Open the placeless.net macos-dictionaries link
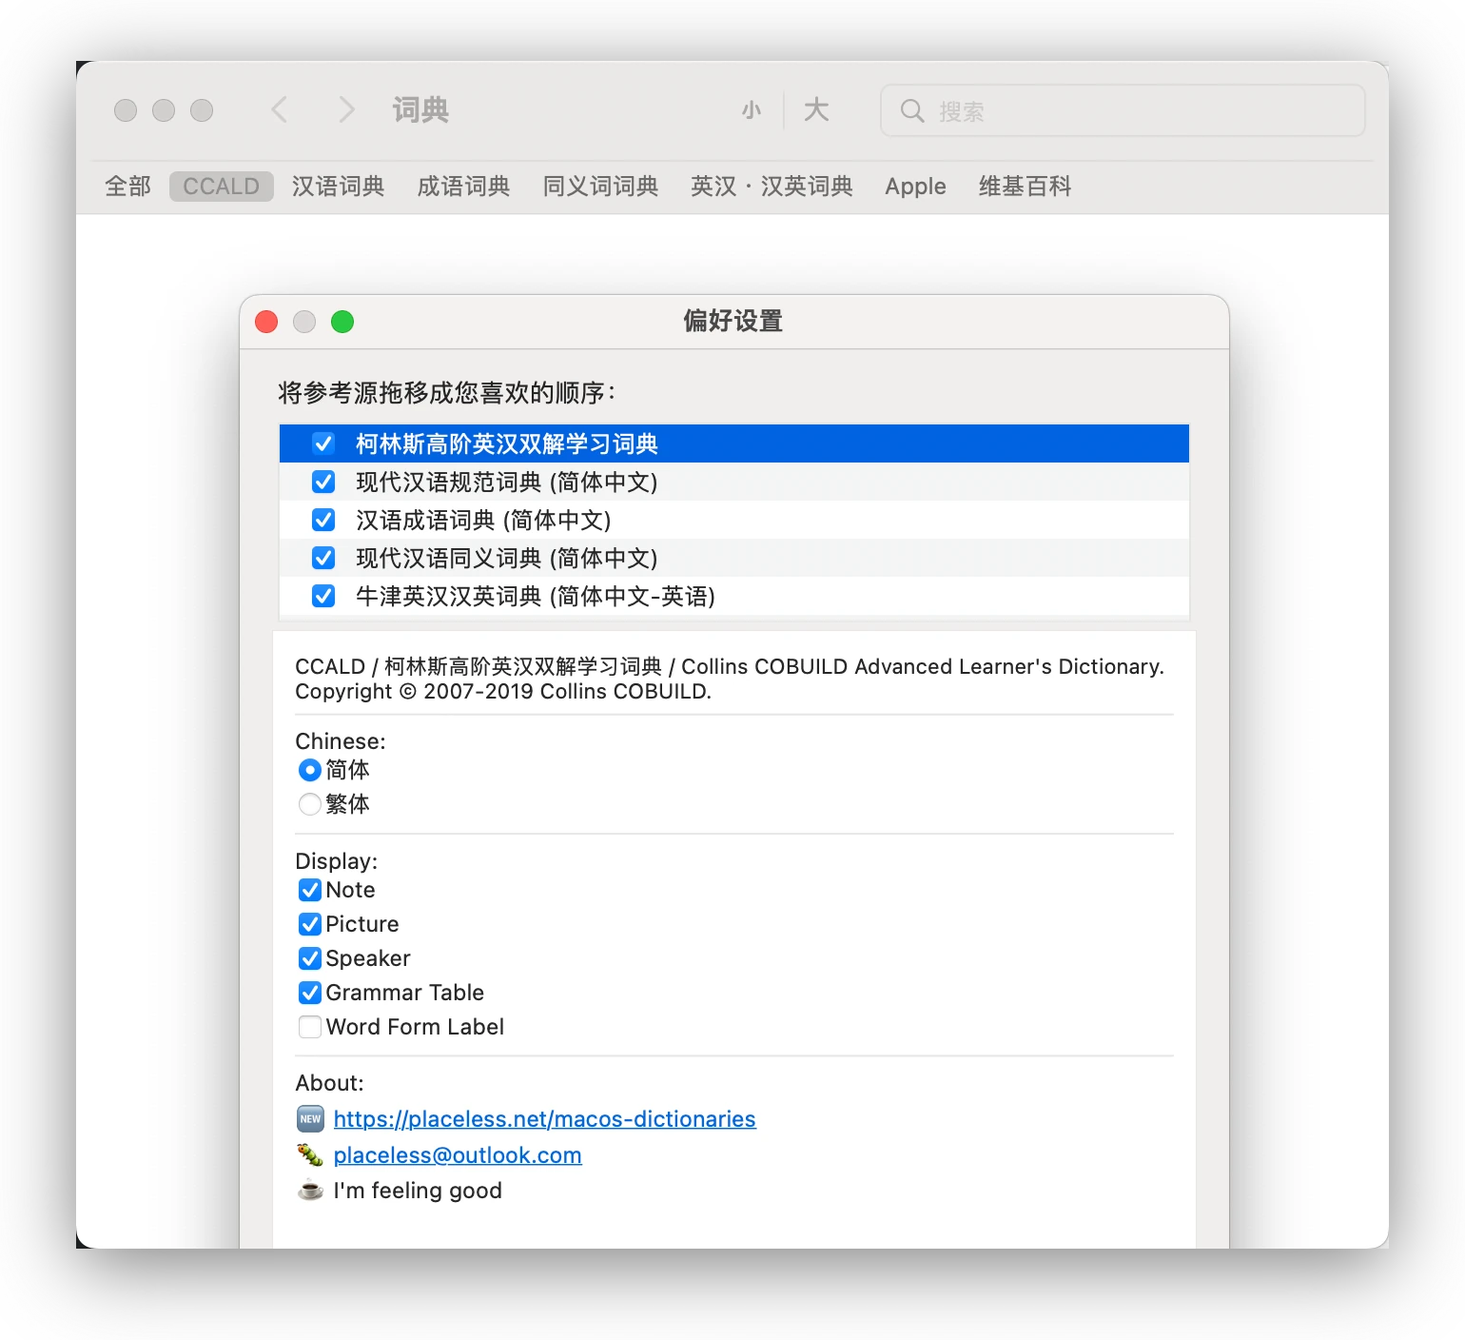The width and height of the screenshot is (1465, 1340). coord(544,1119)
